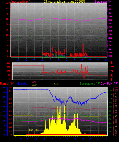Click the 30.2 barometer axis value

pos(110,6)
